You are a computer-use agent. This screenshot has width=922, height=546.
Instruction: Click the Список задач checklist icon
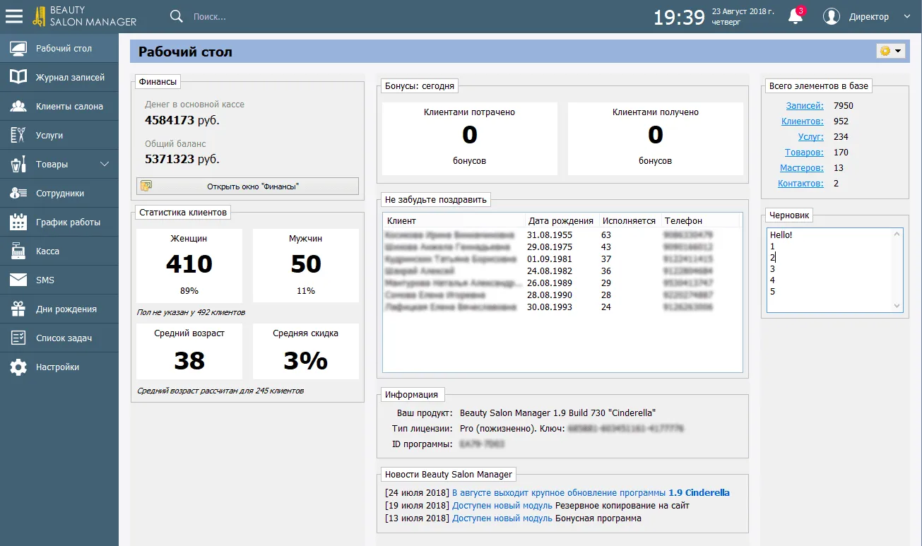click(18, 338)
